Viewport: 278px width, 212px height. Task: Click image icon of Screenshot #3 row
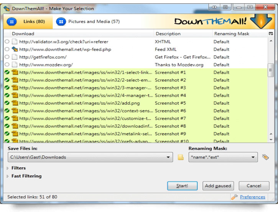(x=15, y=87)
